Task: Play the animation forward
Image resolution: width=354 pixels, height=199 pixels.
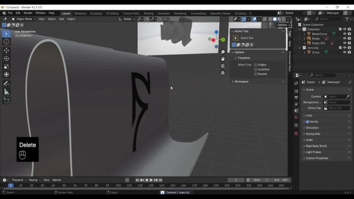Action: tap(151, 180)
